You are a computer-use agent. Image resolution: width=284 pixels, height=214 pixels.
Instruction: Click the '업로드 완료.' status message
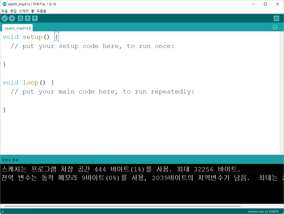point(11,160)
